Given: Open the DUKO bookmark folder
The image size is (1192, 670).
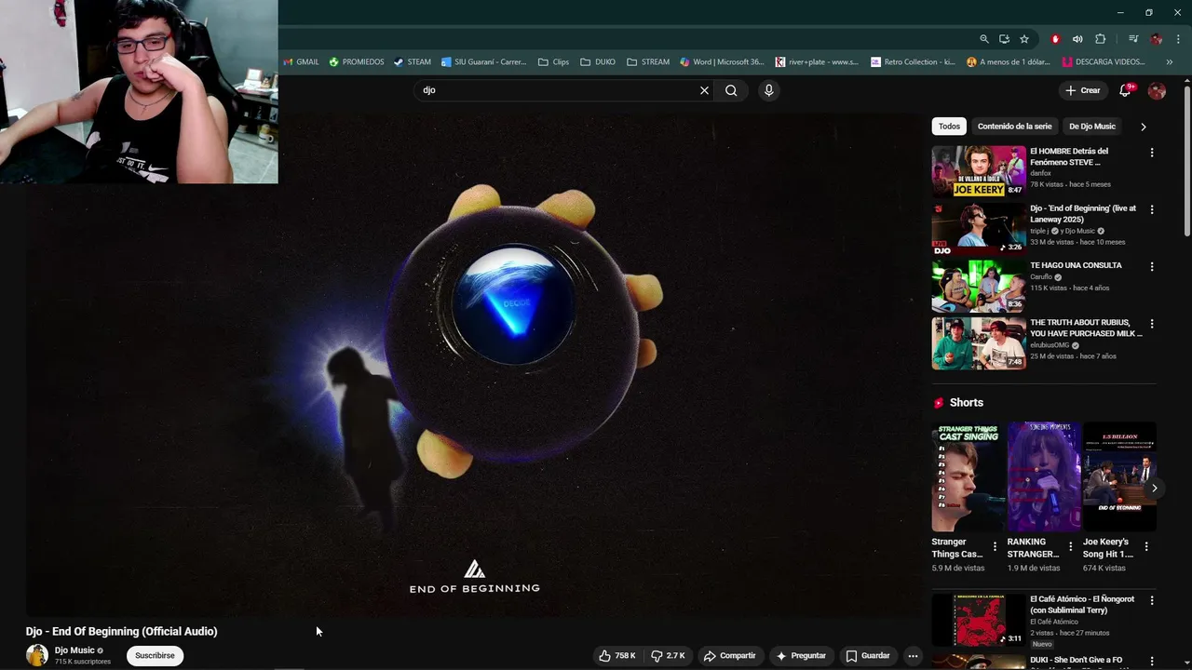Looking at the screenshot, I should [x=598, y=62].
